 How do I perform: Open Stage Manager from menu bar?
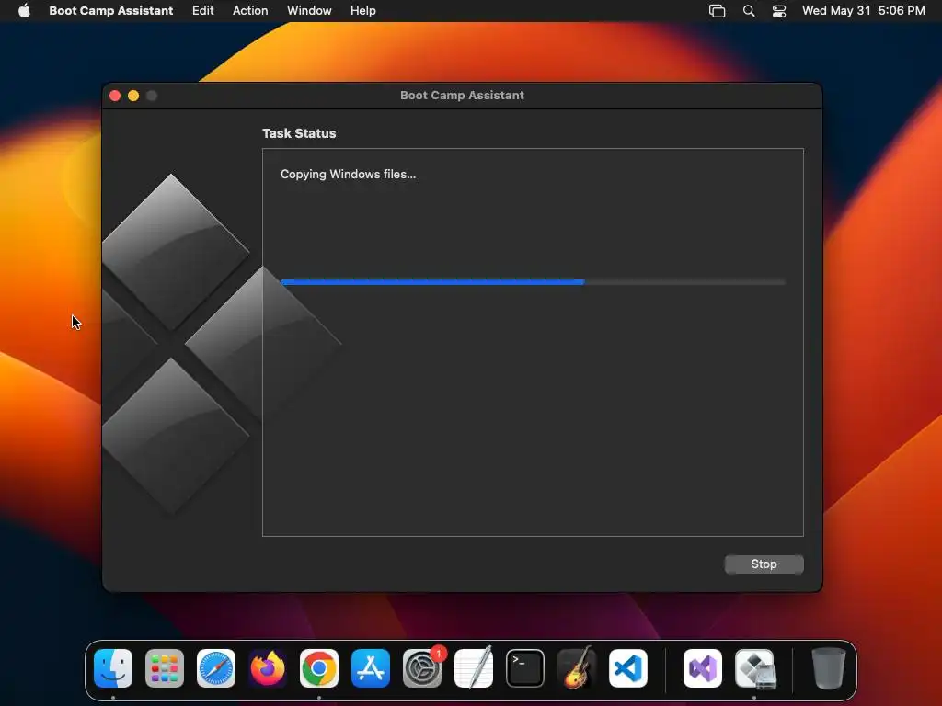[x=717, y=10]
